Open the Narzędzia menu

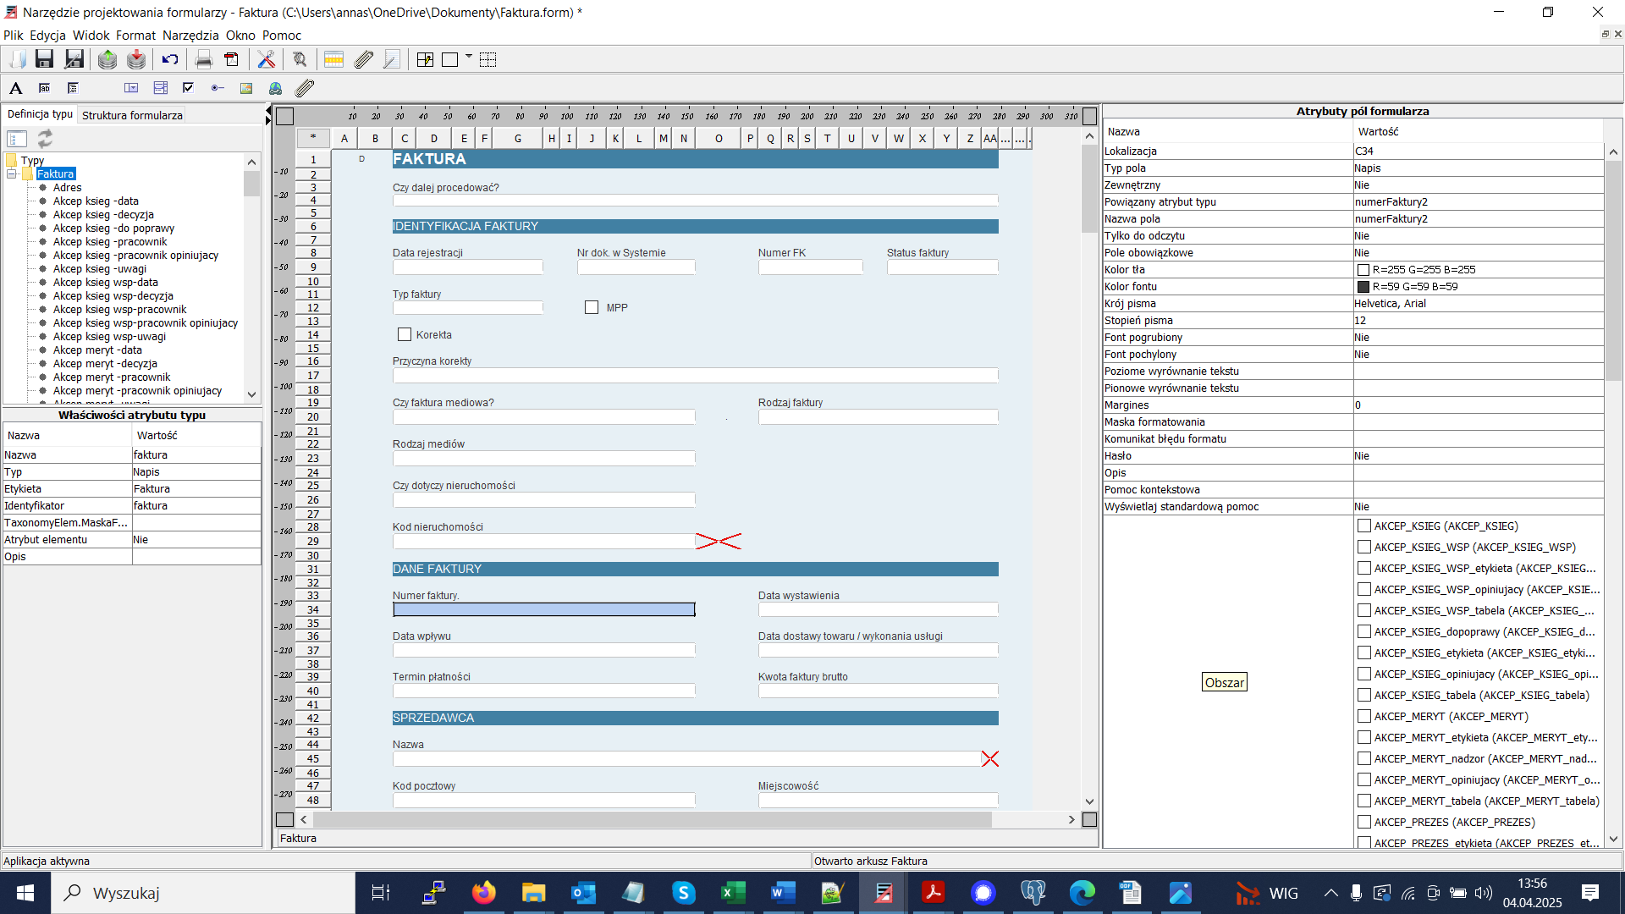coord(190,36)
